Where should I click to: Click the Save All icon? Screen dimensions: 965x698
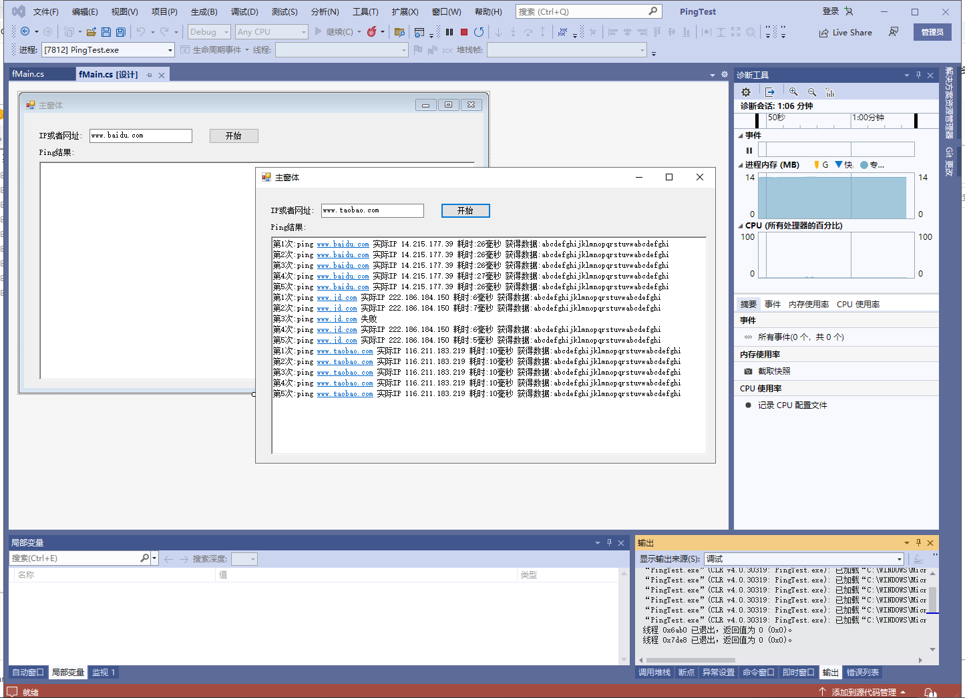pyautogui.click(x=120, y=31)
